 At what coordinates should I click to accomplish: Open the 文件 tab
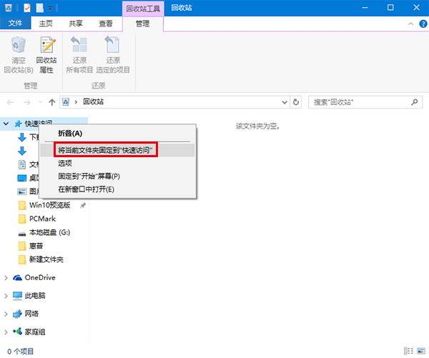(15, 24)
